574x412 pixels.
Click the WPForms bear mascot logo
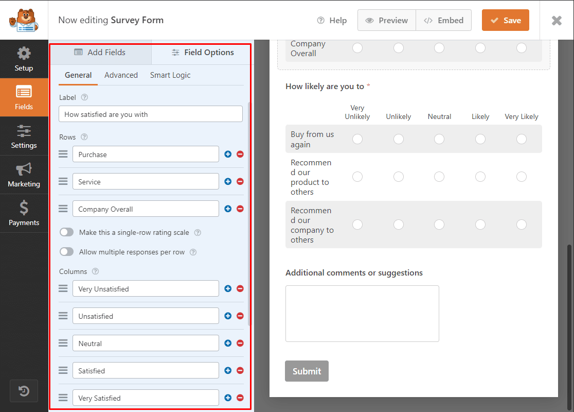coord(24,20)
